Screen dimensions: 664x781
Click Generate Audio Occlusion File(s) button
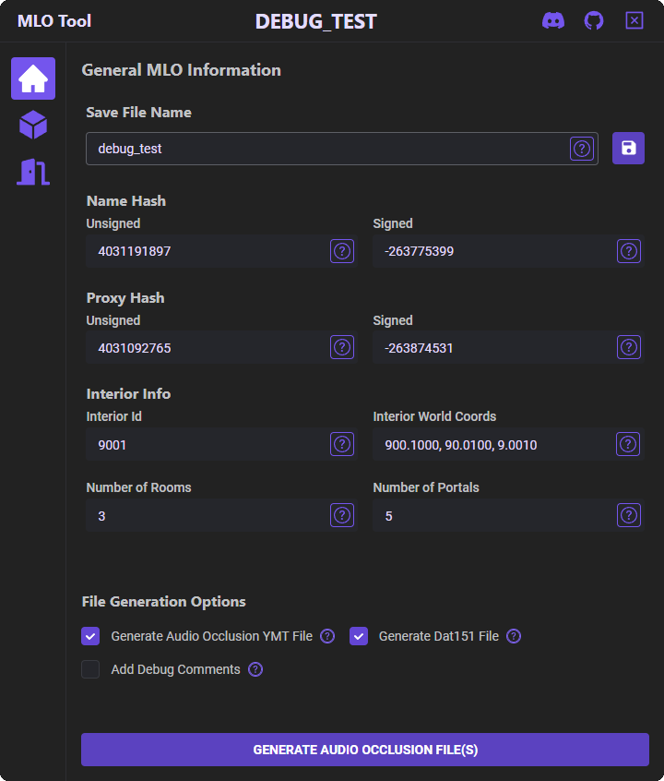pos(365,749)
